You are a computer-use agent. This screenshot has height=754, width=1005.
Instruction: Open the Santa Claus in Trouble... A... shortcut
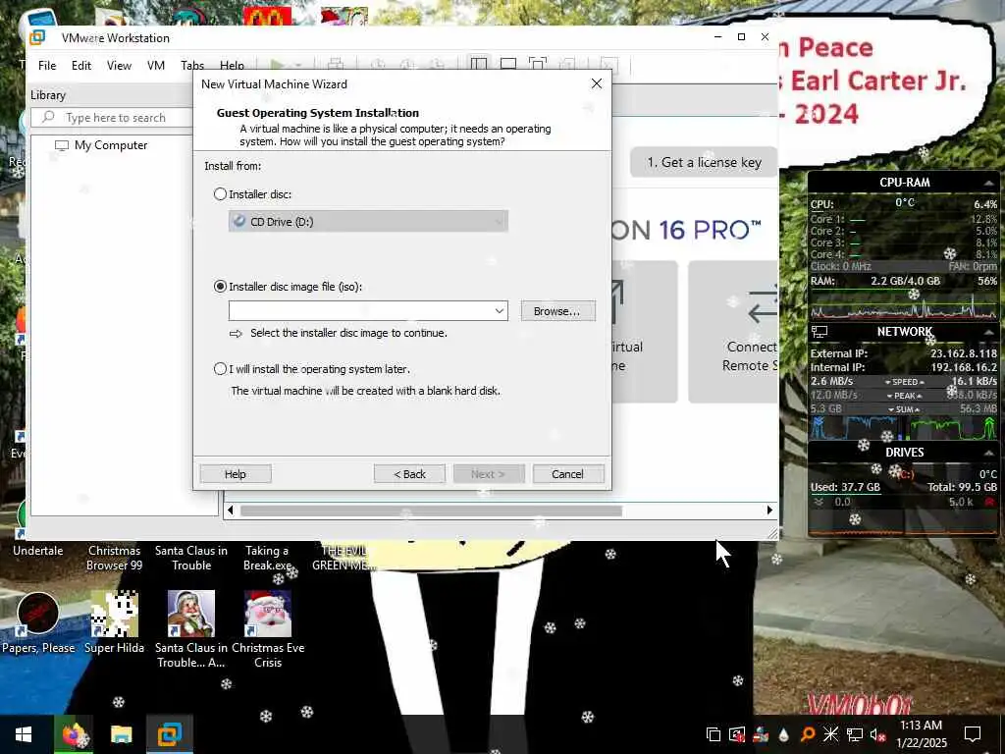pos(191,629)
